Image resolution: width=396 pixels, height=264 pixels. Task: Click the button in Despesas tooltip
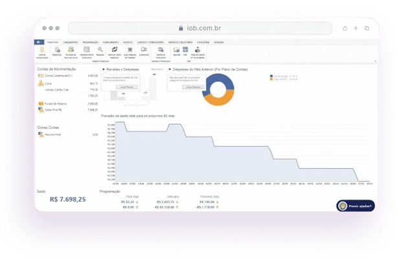193,87
